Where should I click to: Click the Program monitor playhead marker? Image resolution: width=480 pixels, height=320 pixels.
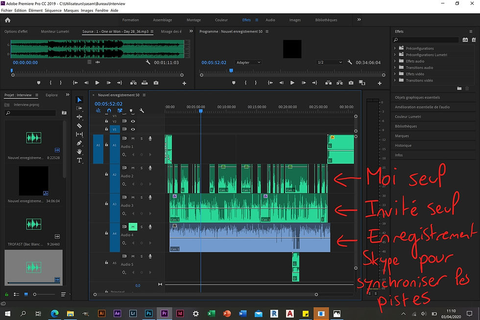(x=231, y=71)
